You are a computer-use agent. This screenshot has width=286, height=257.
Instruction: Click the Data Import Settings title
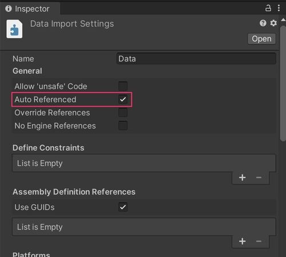tap(72, 24)
